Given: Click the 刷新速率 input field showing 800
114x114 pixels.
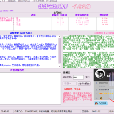Looking at the screenshot, I should [79, 77].
